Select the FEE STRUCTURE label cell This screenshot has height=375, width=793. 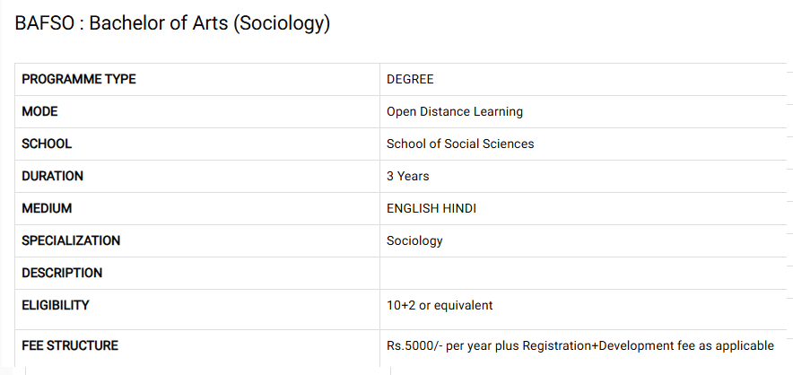coord(70,345)
